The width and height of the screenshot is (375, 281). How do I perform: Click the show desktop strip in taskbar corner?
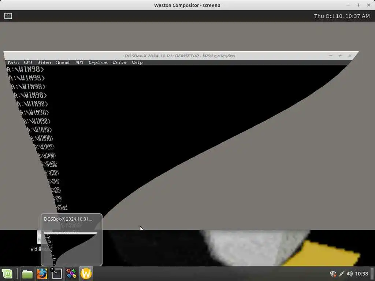(372, 274)
